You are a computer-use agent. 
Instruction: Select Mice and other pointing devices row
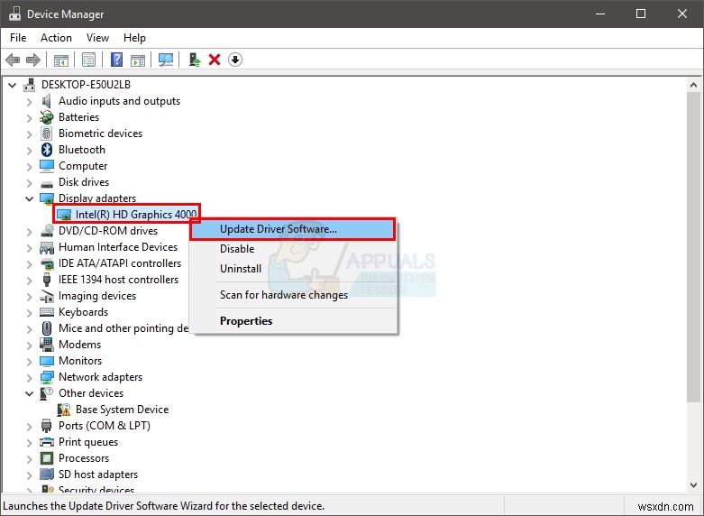(123, 328)
